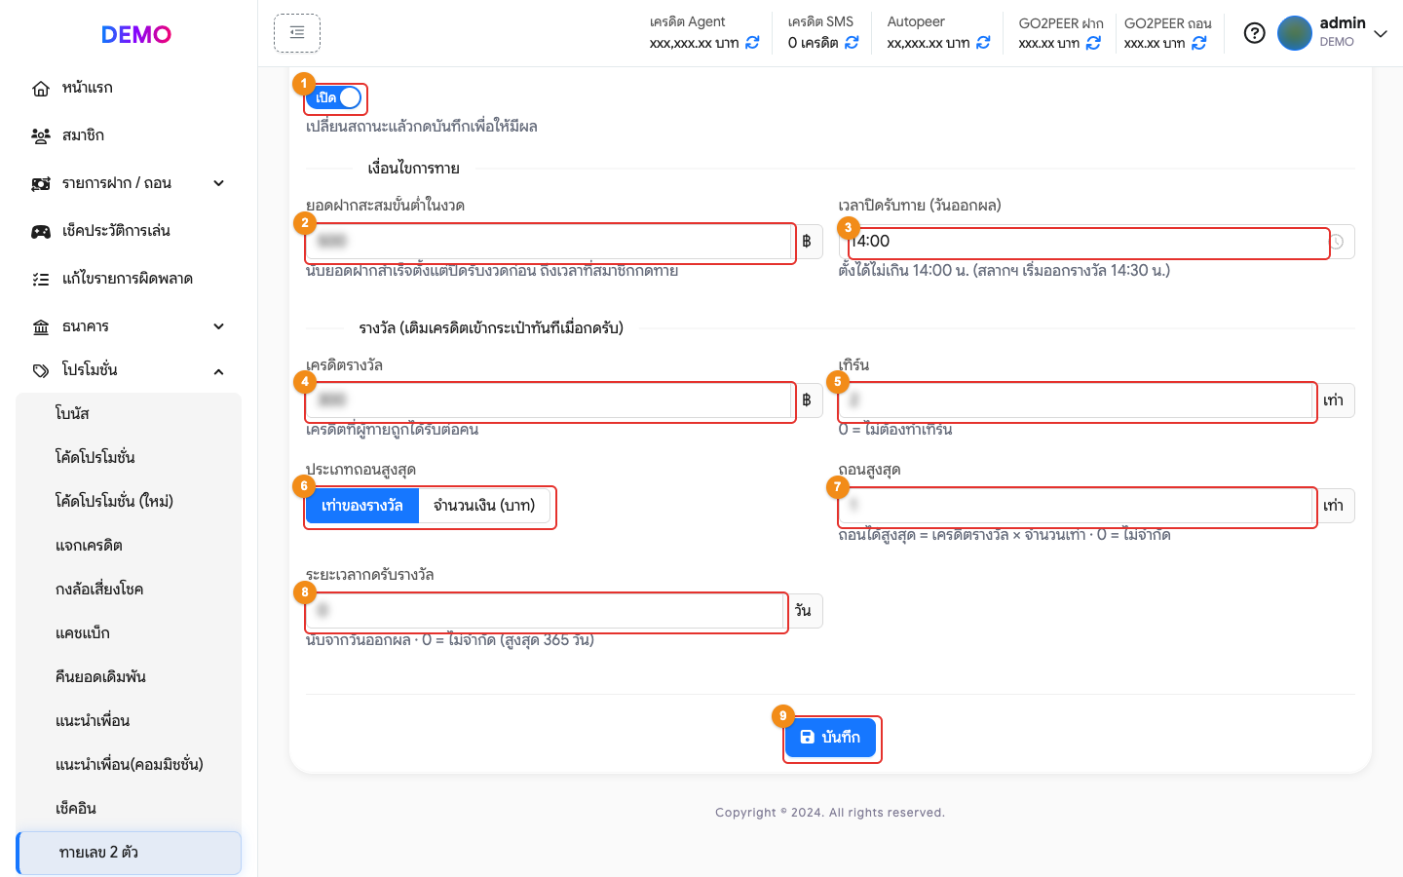This screenshot has height=877, width=1403.
Task: Click the เครดิตรางวัล input field
Action: point(549,400)
